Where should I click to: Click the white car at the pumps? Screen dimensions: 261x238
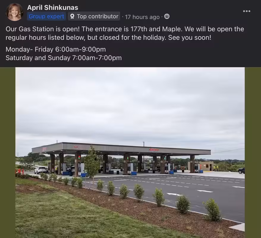(41, 170)
